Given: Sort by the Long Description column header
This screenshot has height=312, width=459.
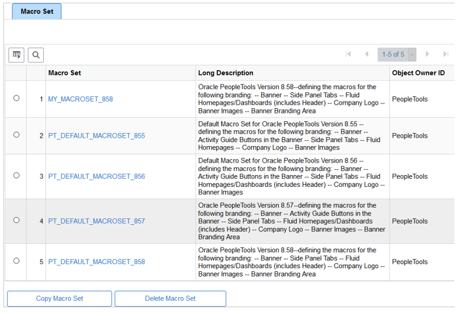Looking at the screenshot, I should (x=226, y=73).
